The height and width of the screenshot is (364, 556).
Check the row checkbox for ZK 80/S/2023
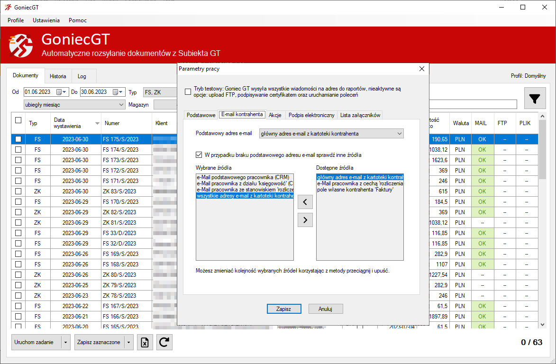tap(18, 275)
